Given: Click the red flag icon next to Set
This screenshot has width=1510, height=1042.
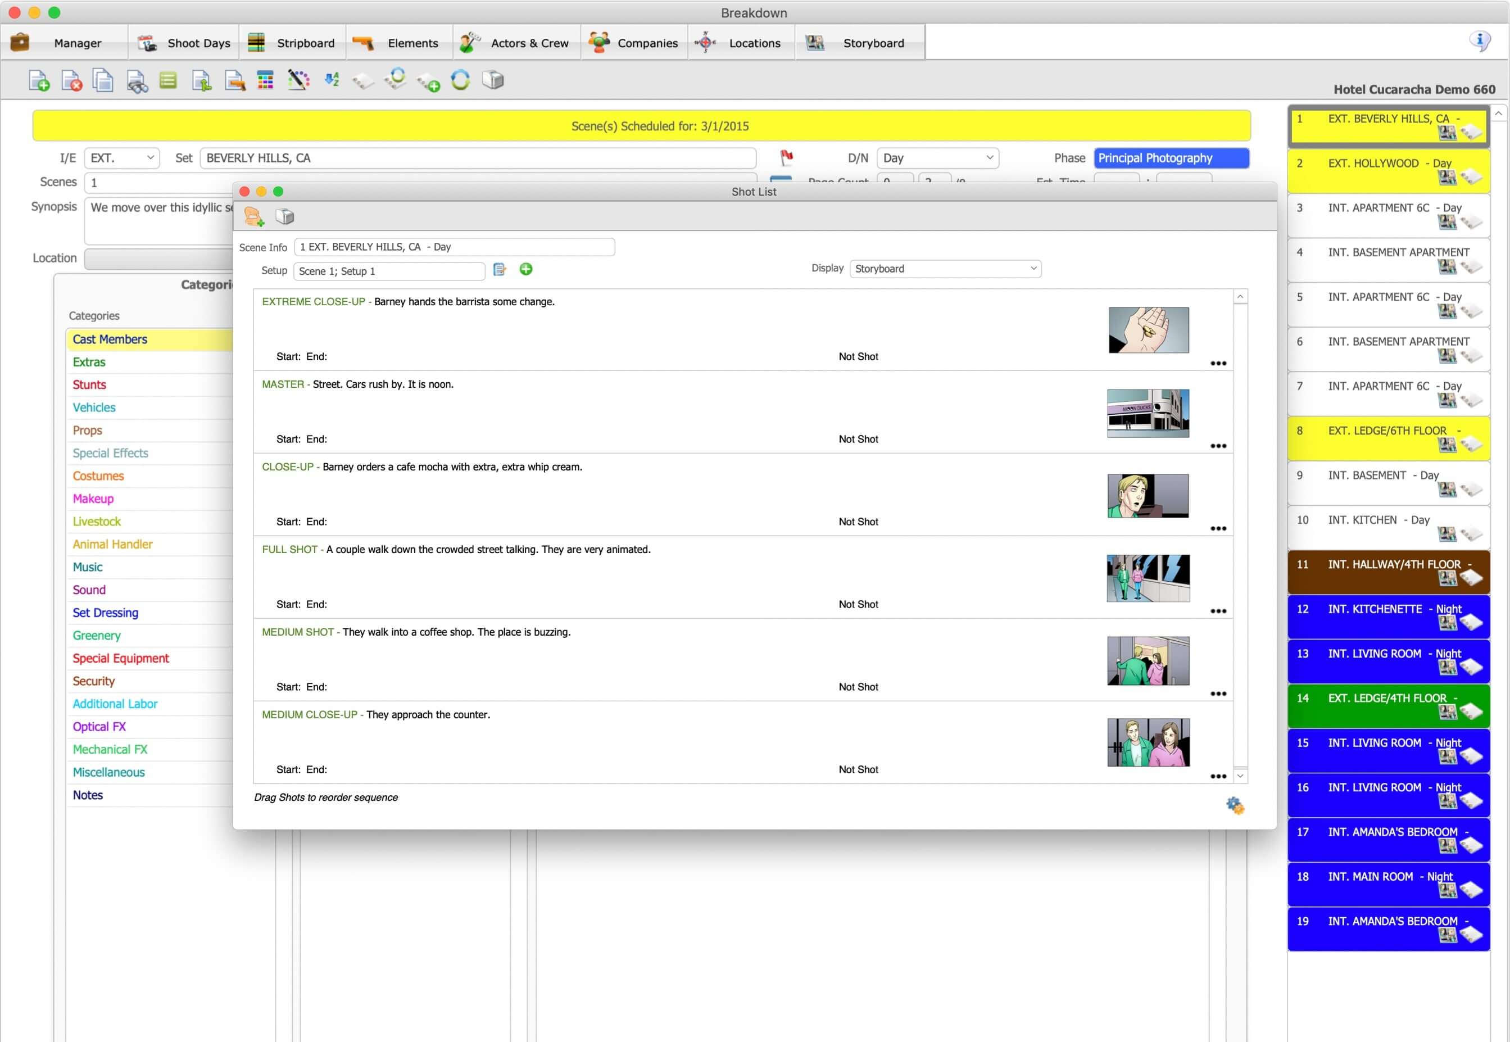Looking at the screenshot, I should [787, 158].
